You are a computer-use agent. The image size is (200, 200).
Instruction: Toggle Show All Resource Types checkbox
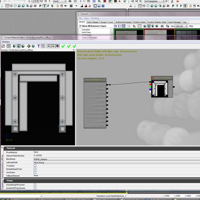[80, 26]
